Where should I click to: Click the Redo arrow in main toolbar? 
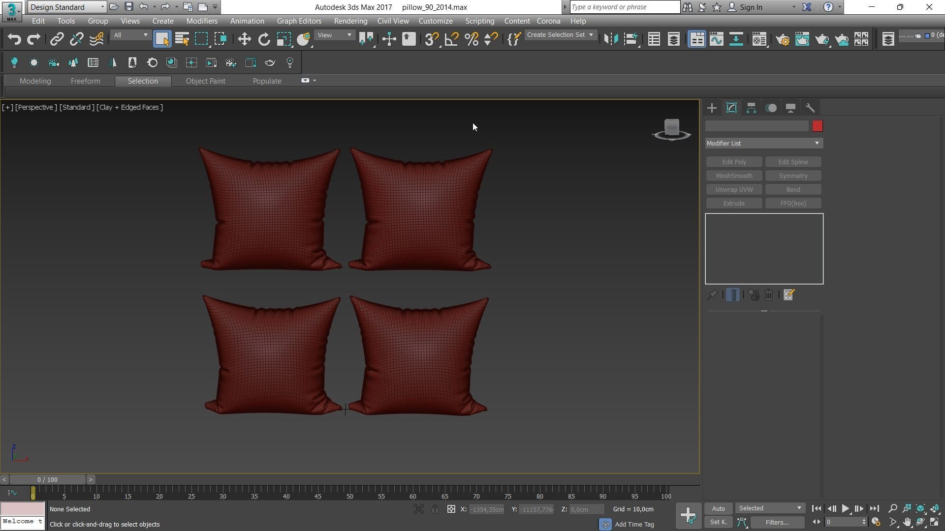tap(33, 39)
